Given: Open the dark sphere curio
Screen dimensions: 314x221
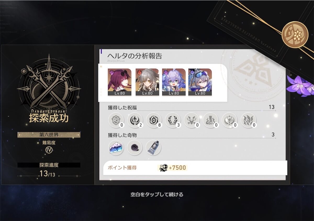Looking at the screenshot, I should pyautogui.click(x=134, y=147).
